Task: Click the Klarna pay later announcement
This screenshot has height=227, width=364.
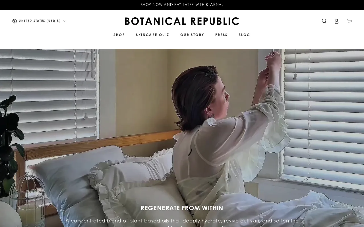Action: pyautogui.click(x=182, y=5)
